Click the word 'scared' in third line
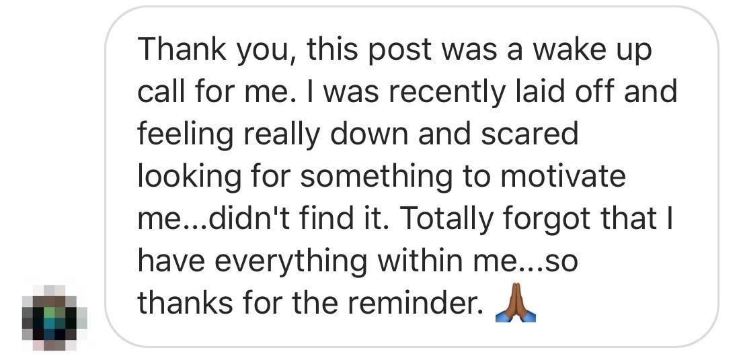This screenshot has height=362, width=741. point(529,134)
